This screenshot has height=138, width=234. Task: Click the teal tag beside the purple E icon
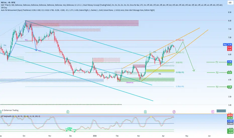221,111
